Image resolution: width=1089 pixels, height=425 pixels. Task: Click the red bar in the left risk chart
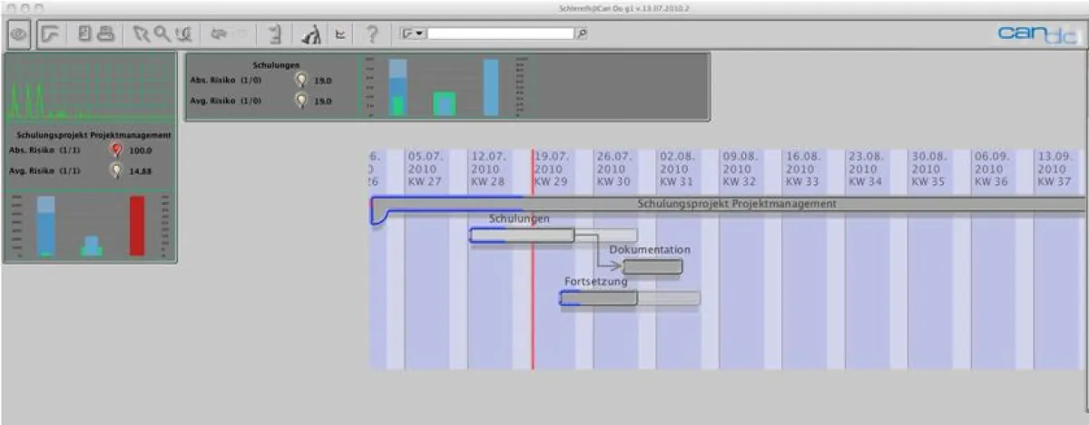(137, 226)
